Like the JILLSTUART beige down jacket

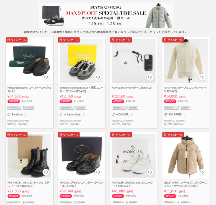pyautogui.click(x=202, y=172)
